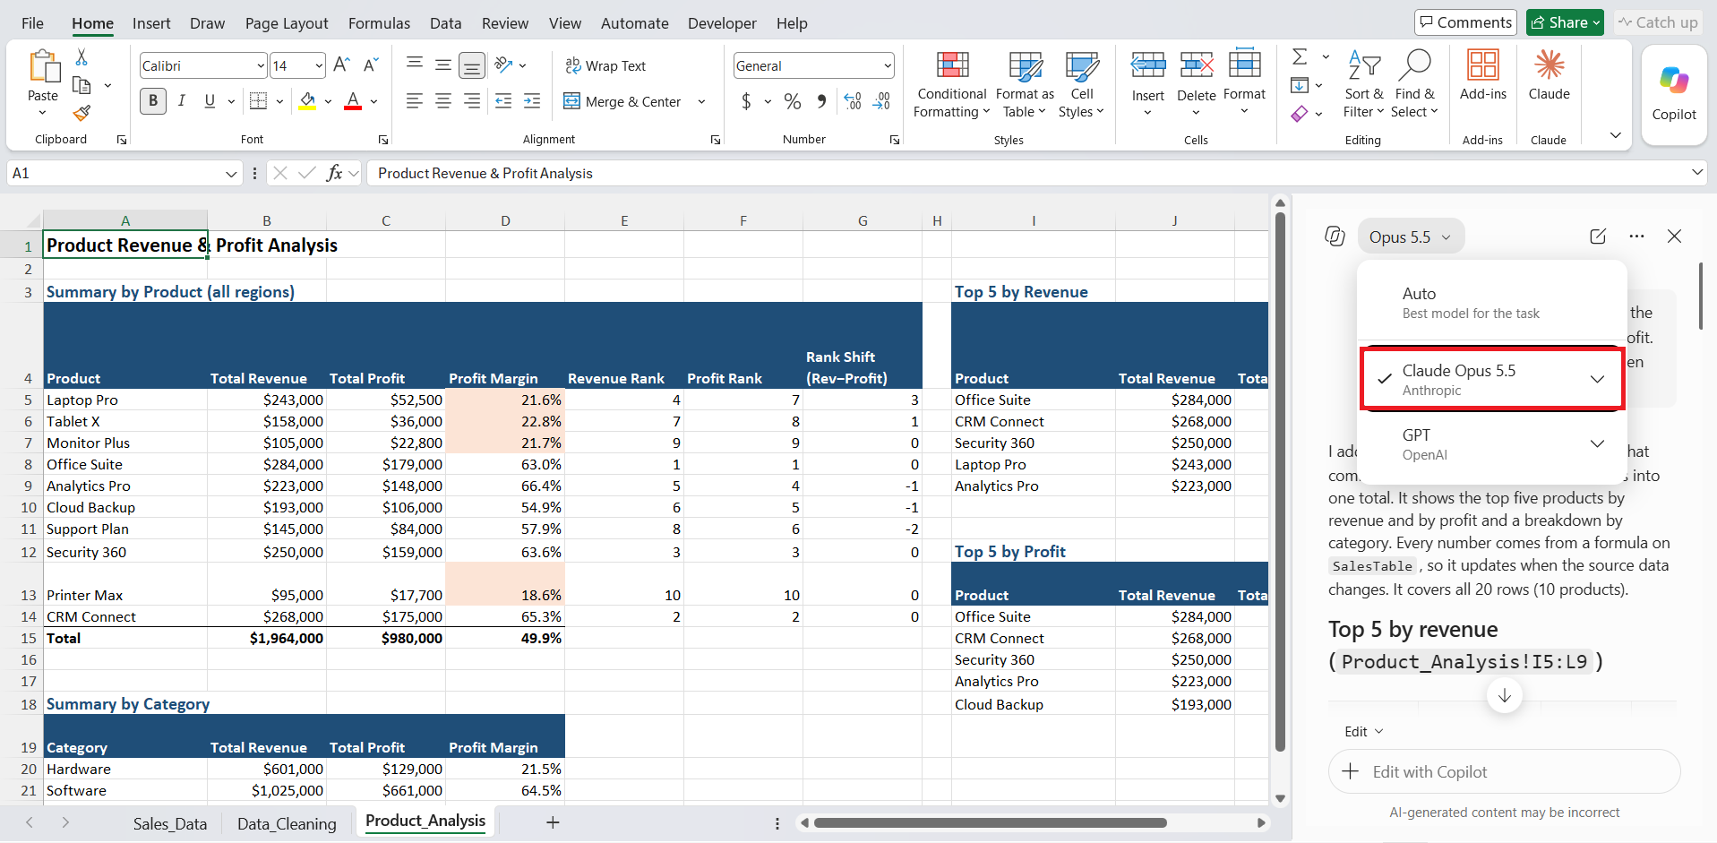Launch the Claude add-in
The image size is (1717, 843).
tap(1549, 75)
